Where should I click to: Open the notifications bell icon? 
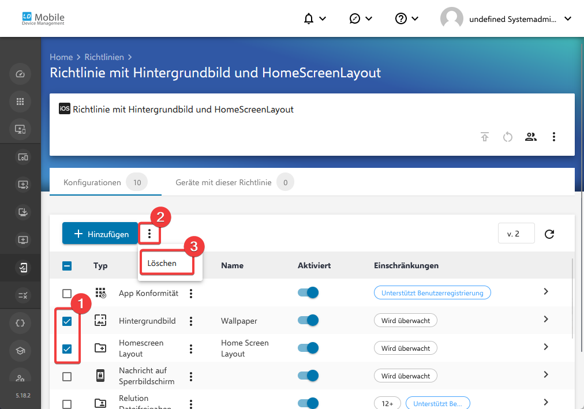(x=308, y=18)
